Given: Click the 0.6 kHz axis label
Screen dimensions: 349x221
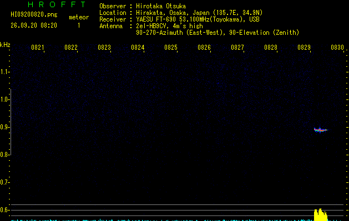Looking at the screenshot, I should point(5,210).
